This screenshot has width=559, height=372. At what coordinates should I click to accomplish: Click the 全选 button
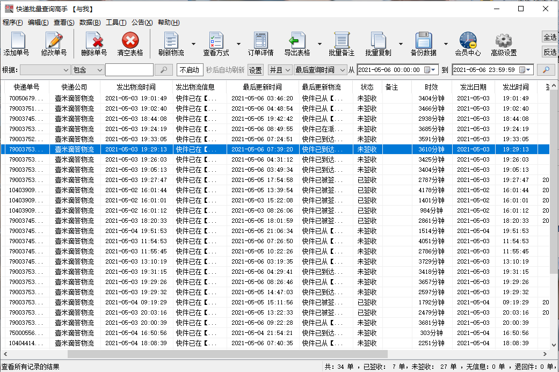pyautogui.click(x=550, y=37)
